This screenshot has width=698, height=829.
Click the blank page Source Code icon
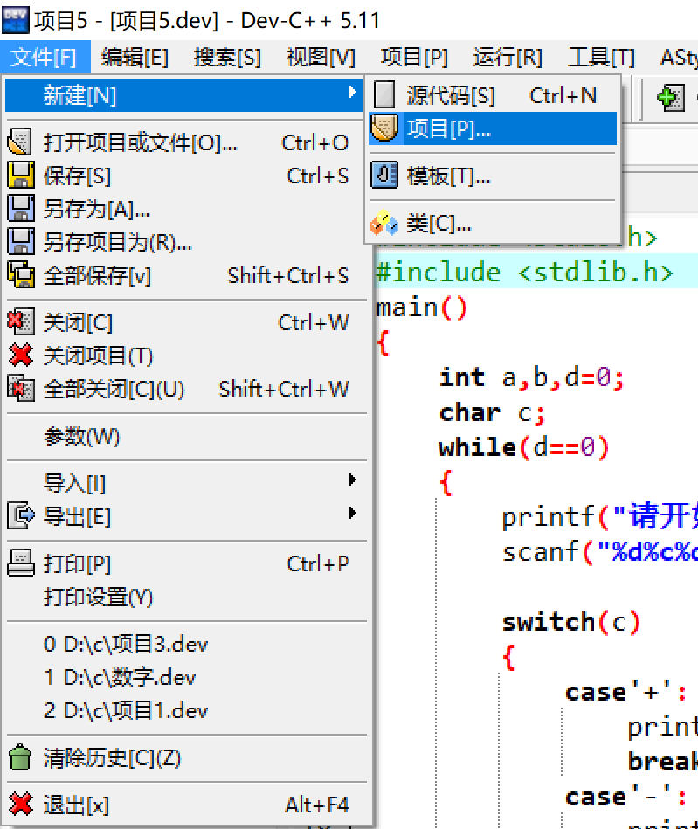pos(384,94)
